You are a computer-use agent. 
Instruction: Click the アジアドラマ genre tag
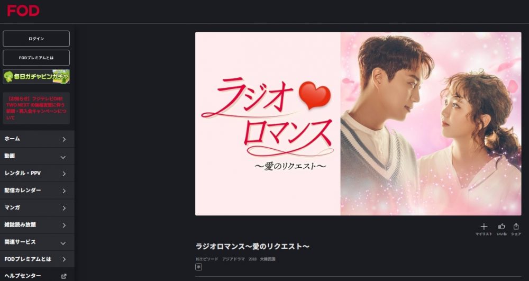[x=233, y=259]
